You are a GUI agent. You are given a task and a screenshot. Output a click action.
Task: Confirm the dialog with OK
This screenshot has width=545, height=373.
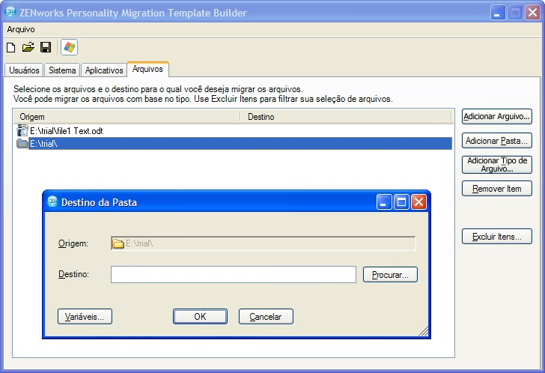[x=200, y=317]
